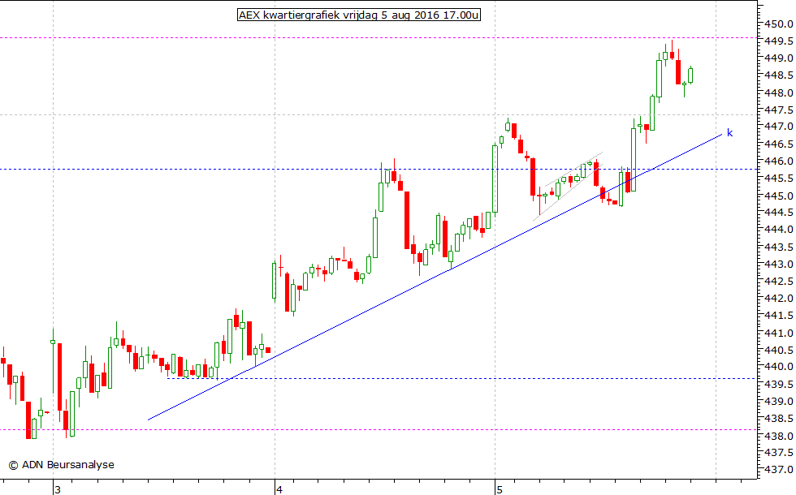796x495 pixels.
Task: Click the chart title 'AEX kwartiergrafiek vrijdag 5 aug 2016 17.00u'
Action: [x=359, y=15]
